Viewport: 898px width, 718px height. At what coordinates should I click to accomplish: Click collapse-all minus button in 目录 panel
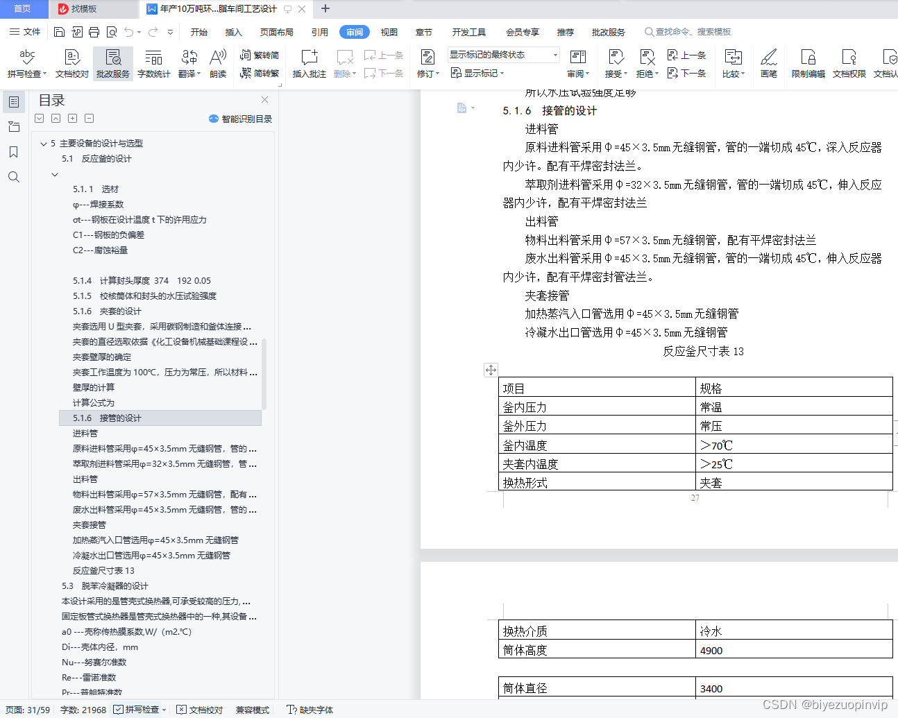coord(89,119)
